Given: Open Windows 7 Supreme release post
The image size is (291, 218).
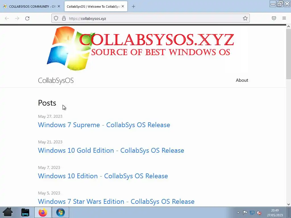Looking at the screenshot, I should tap(104, 125).
